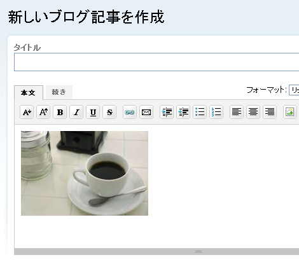The width and height of the screenshot is (299, 264).
Task: Insert a numbered list
Action: coord(216,112)
